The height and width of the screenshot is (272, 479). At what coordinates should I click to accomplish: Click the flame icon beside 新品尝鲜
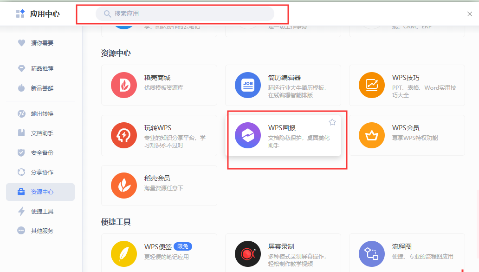(21, 88)
